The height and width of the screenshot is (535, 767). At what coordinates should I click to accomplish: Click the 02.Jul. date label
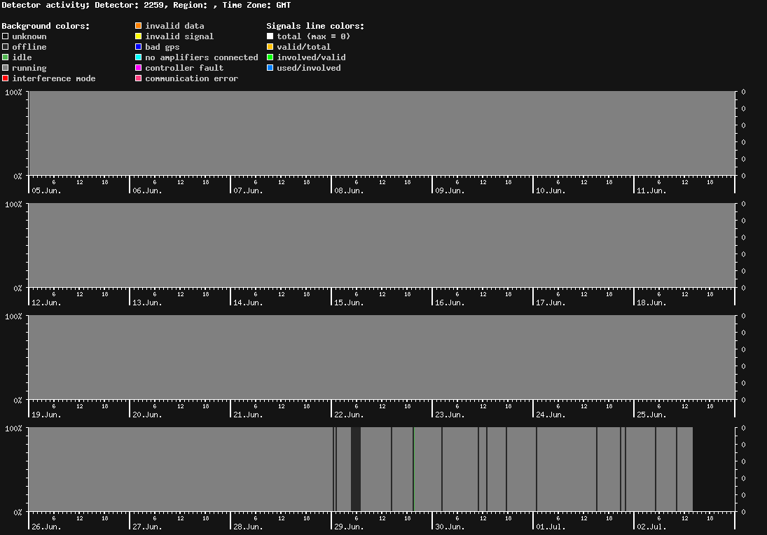(x=651, y=527)
